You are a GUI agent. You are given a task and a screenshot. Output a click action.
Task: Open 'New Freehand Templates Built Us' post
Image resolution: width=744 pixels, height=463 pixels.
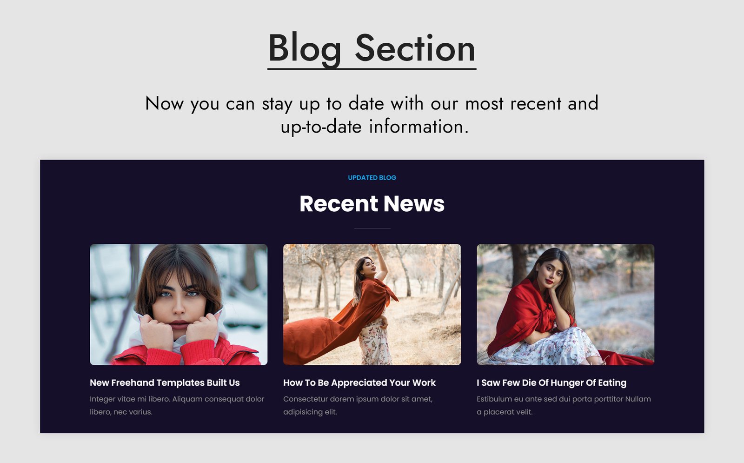[x=165, y=382]
